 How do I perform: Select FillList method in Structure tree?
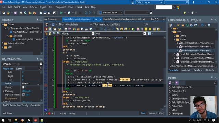pyautogui.click(x=28, y=32)
